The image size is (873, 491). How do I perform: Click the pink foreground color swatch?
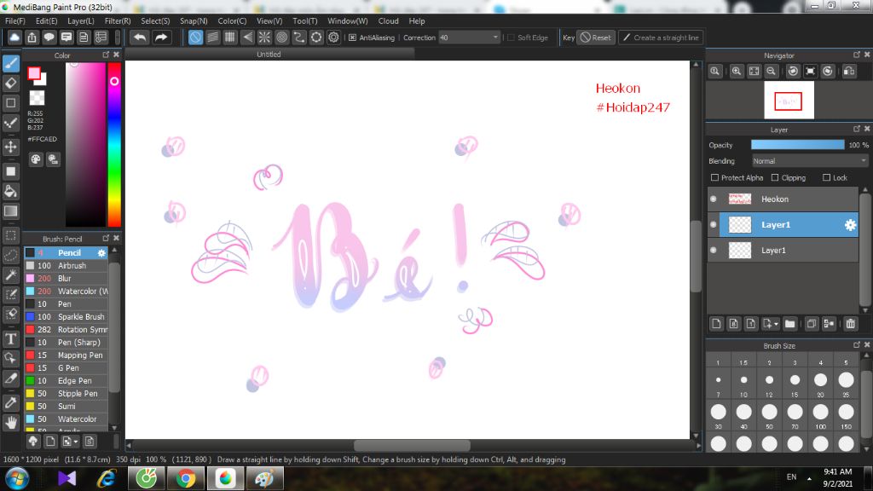(34, 73)
